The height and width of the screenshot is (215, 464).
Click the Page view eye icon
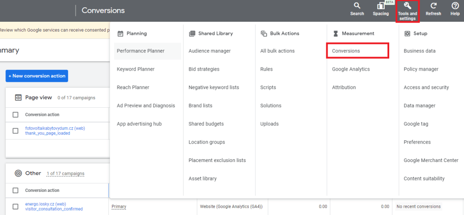click(18, 98)
